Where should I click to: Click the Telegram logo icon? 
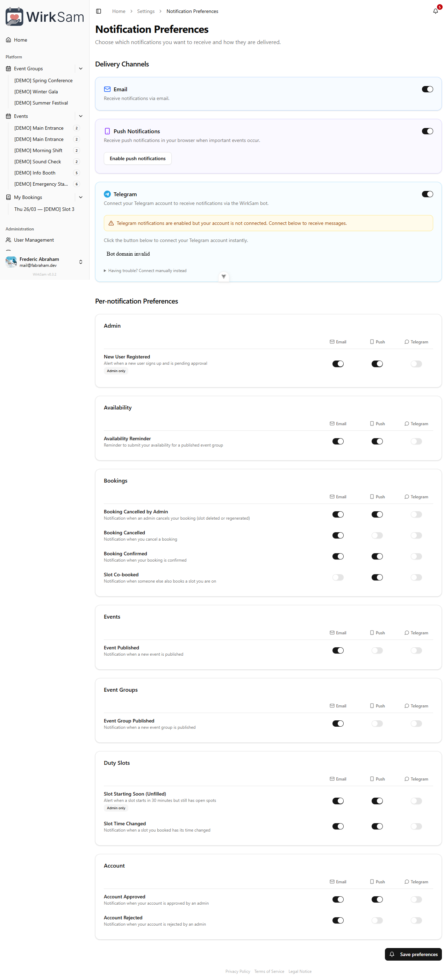tap(107, 194)
